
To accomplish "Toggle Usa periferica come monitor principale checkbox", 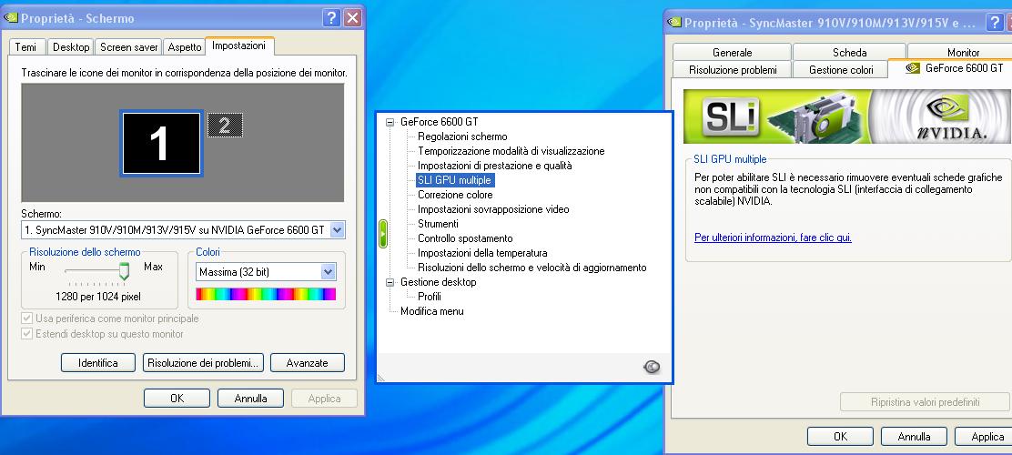I will coord(27,318).
